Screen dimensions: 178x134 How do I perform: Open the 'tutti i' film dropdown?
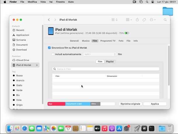pos(100,54)
